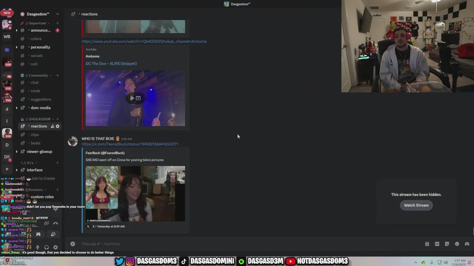
Task: Expand threads arrow beside interface channel
Action: click(16, 170)
